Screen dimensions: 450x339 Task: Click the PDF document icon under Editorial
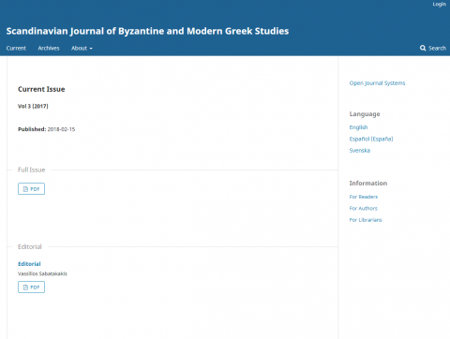pyautogui.click(x=25, y=287)
